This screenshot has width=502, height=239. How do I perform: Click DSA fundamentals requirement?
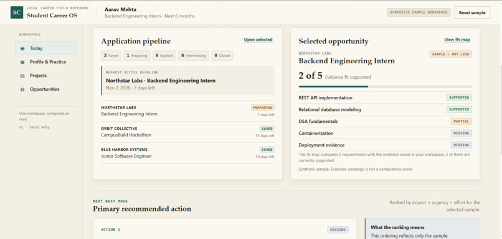385,121
